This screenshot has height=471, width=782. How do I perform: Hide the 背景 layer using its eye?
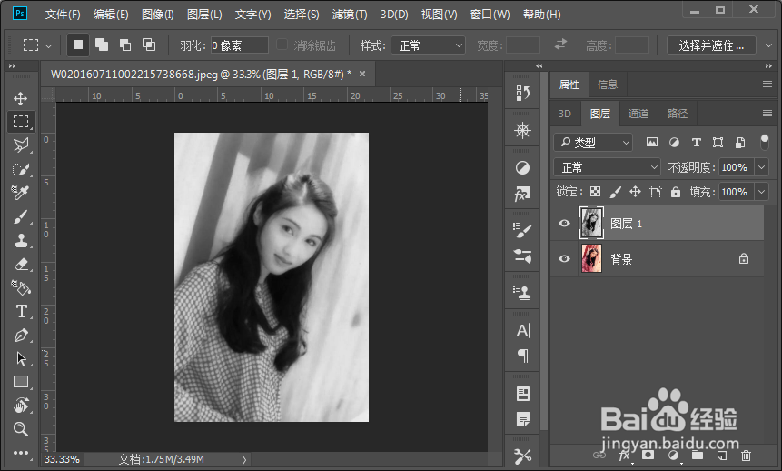point(564,259)
